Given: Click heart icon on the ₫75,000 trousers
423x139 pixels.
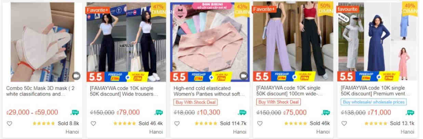Looking at the screenshot, I should click(260, 124).
